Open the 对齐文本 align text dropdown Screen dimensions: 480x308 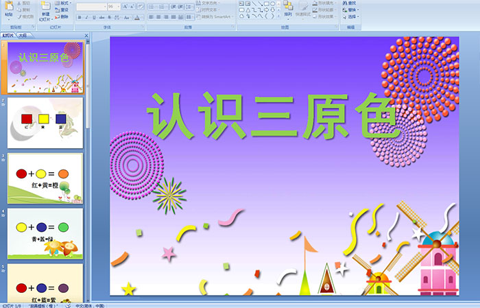(208, 10)
